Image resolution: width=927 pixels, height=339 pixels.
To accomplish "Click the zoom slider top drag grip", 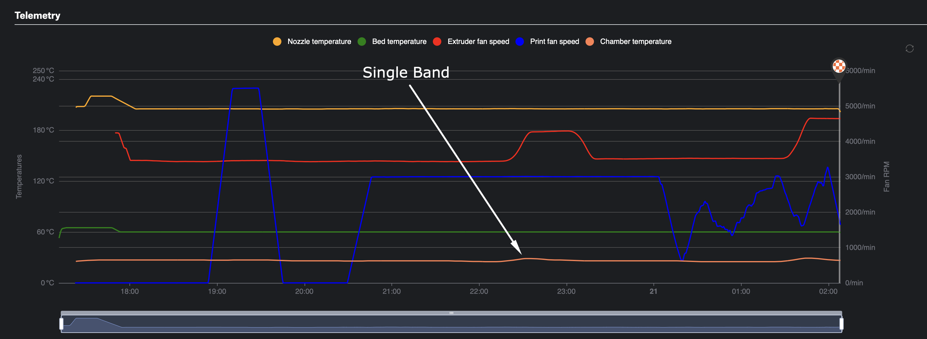I will tap(451, 313).
